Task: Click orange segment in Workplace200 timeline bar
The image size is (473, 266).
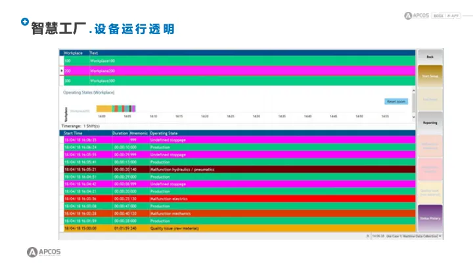Action: (x=104, y=108)
